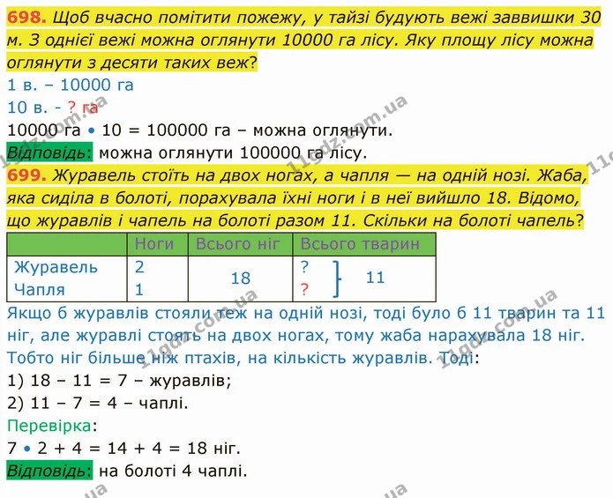Click the Всього ніг table header
613x498 pixels.
click(237, 244)
